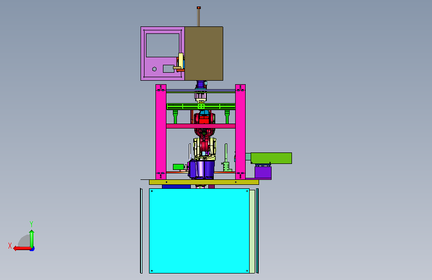Pick the display window on purple panel
This screenshot has width=432, height=280.
pos(162,45)
